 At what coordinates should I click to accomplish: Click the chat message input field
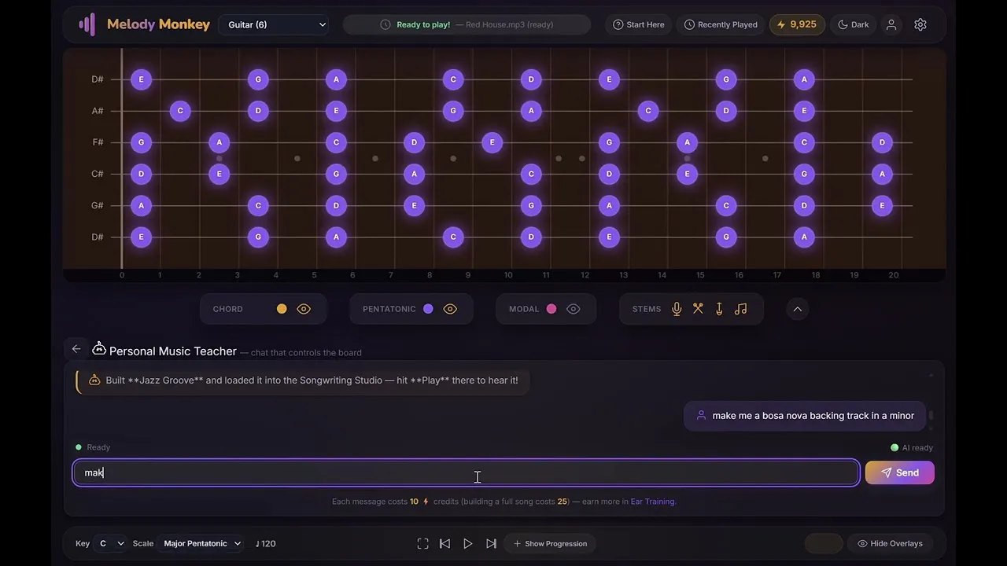pos(466,472)
